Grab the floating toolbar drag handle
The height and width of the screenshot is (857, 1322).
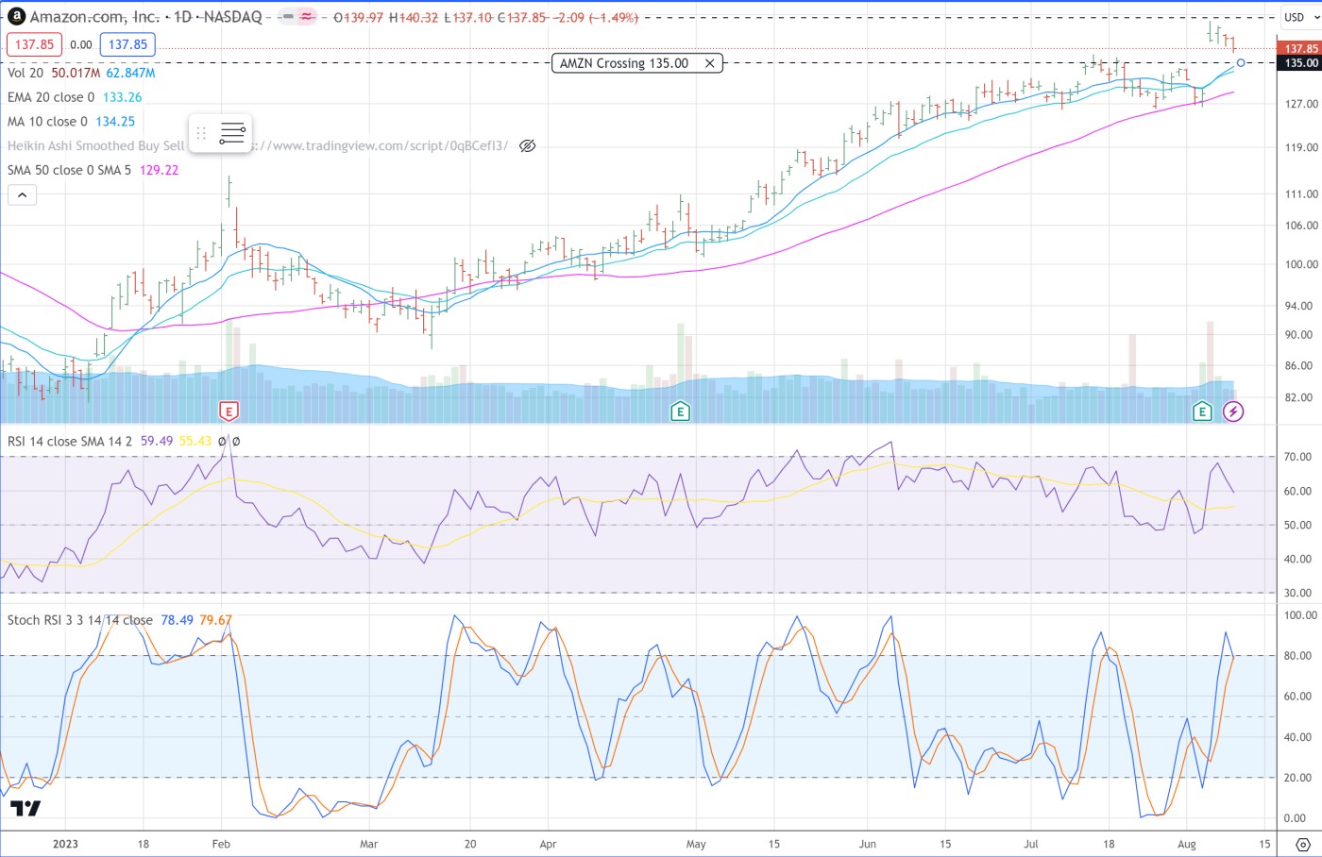[x=201, y=133]
